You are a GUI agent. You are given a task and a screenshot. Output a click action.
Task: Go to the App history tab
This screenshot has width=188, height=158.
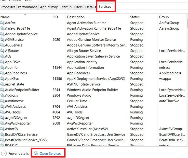[x=49, y=7]
